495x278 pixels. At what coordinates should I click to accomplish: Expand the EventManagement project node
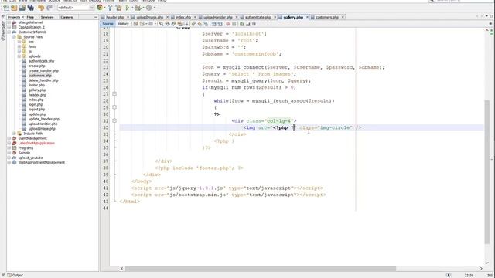(x=9, y=138)
